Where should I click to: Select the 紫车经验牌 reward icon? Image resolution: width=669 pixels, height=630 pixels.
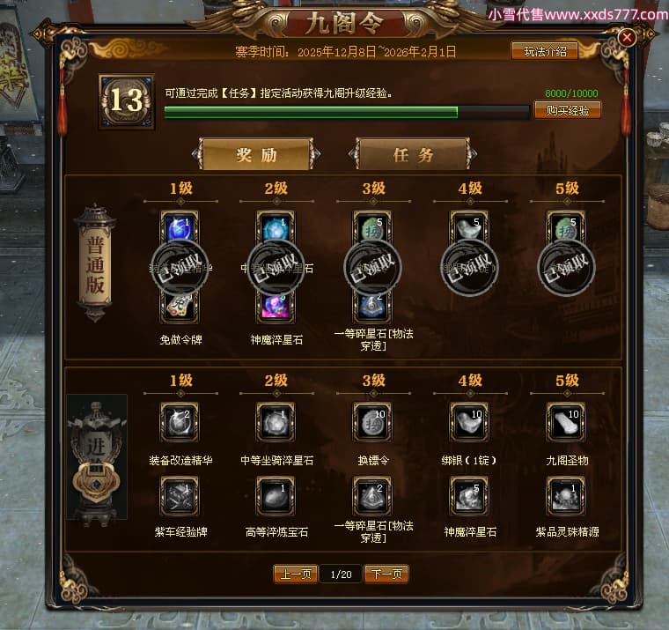coord(180,496)
